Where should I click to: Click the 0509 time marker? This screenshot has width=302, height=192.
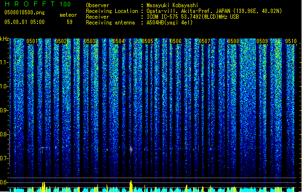point(262,41)
